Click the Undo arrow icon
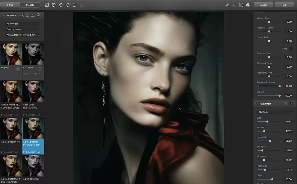 click(74, 5)
